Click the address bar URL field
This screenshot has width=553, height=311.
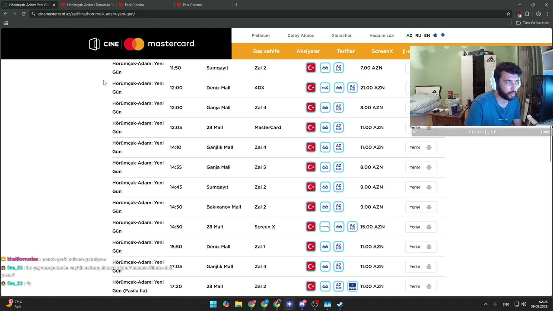click(x=268, y=14)
